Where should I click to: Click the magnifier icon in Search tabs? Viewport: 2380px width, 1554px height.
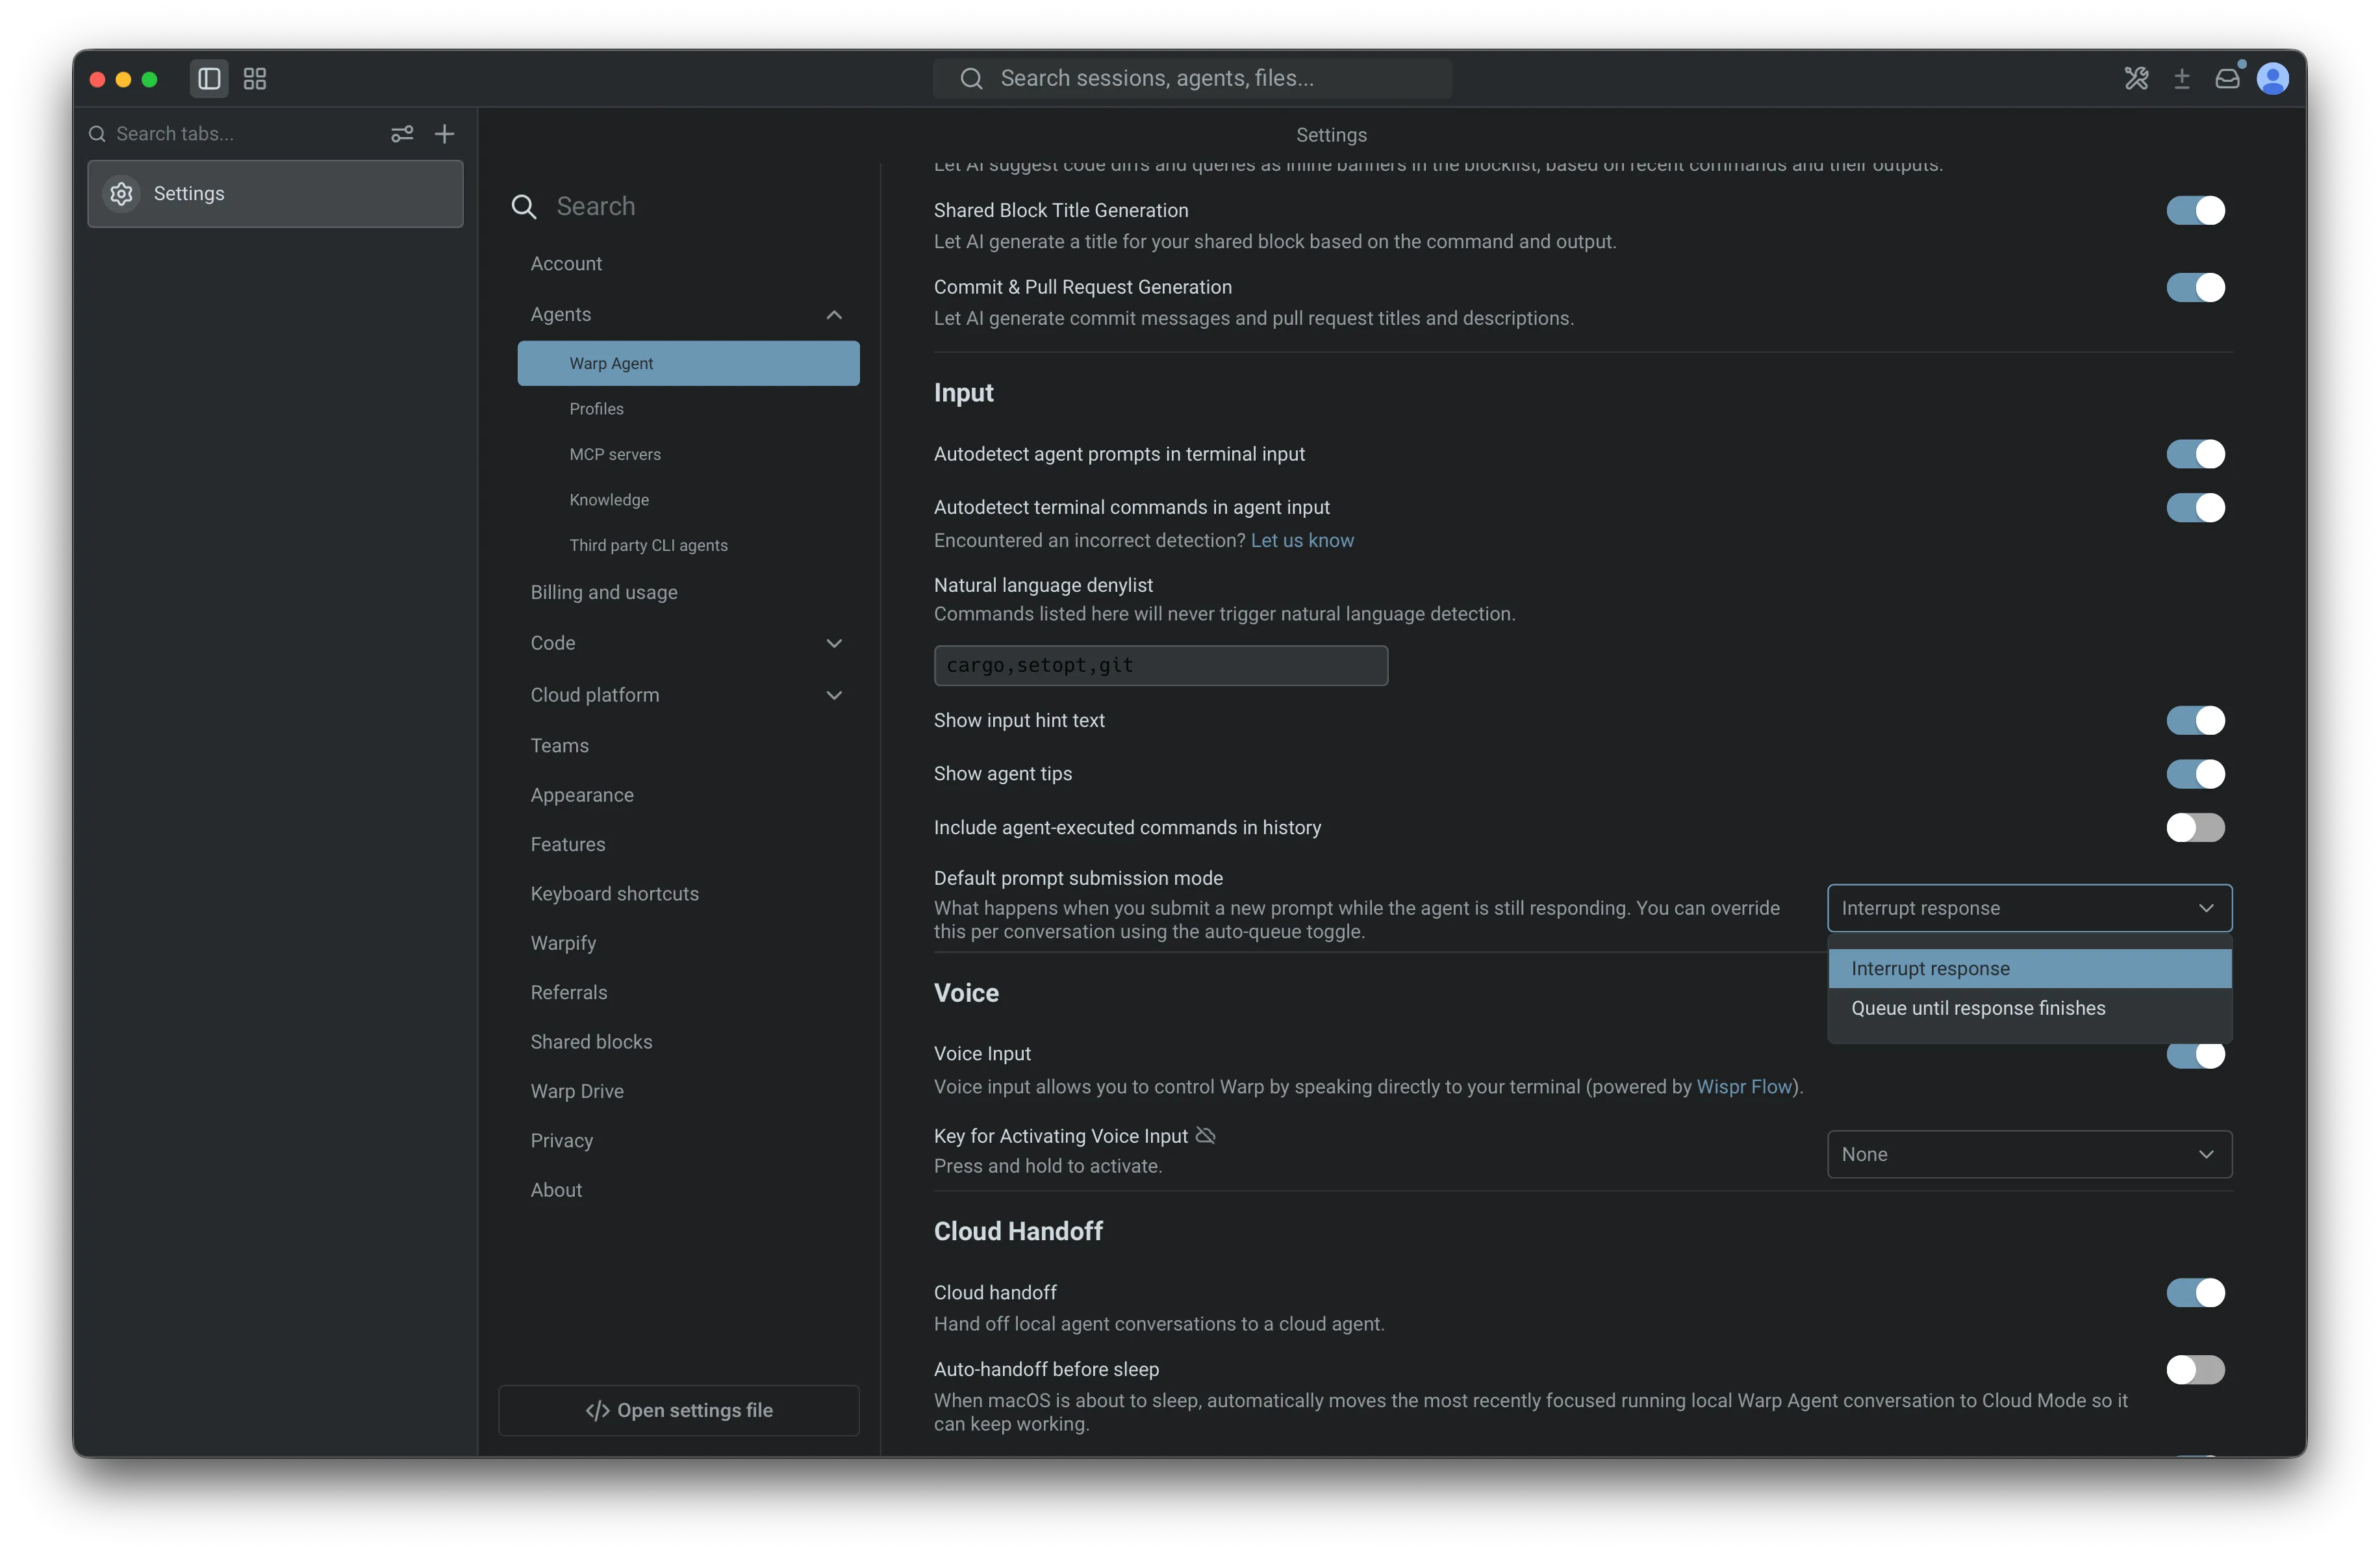pyautogui.click(x=97, y=134)
